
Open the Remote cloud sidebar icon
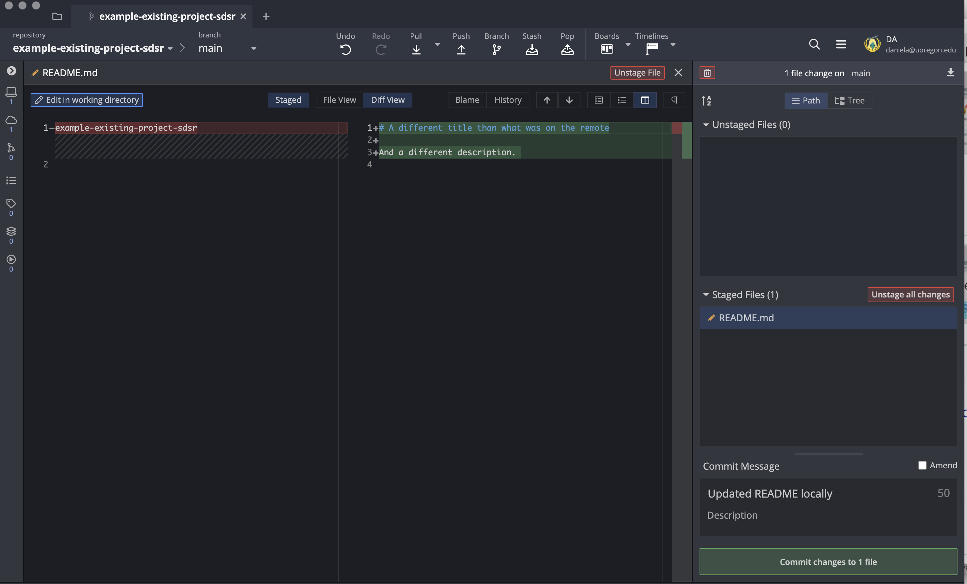11,120
